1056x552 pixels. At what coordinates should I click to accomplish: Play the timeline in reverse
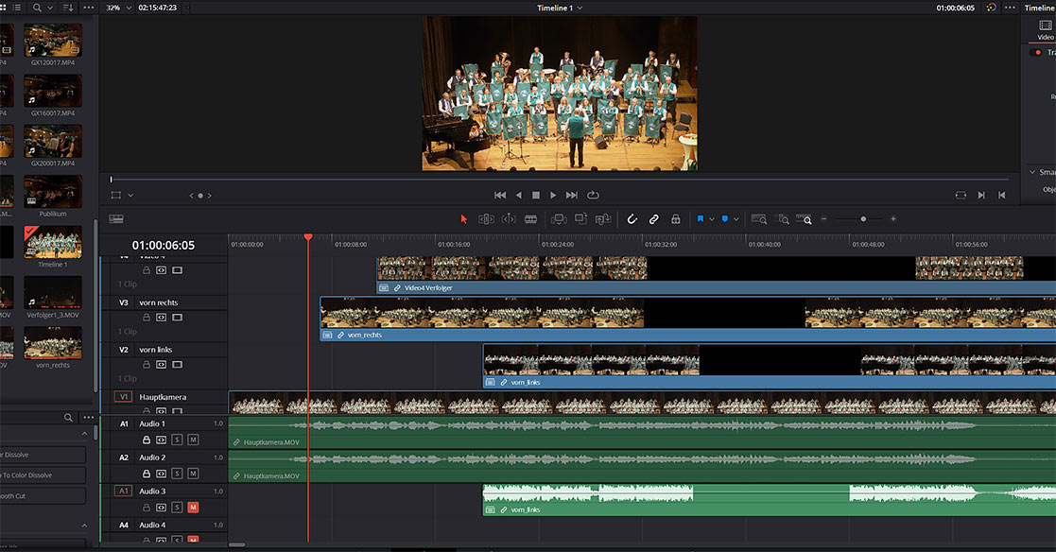(519, 196)
